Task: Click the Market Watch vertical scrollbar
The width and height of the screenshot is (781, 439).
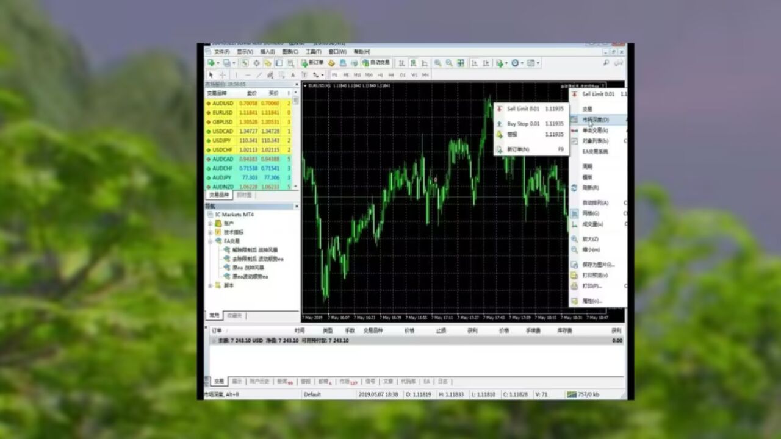Action: point(296,140)
